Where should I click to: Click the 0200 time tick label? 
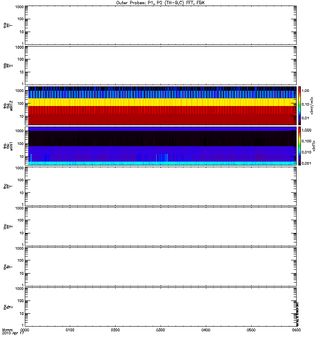(115, 330)
